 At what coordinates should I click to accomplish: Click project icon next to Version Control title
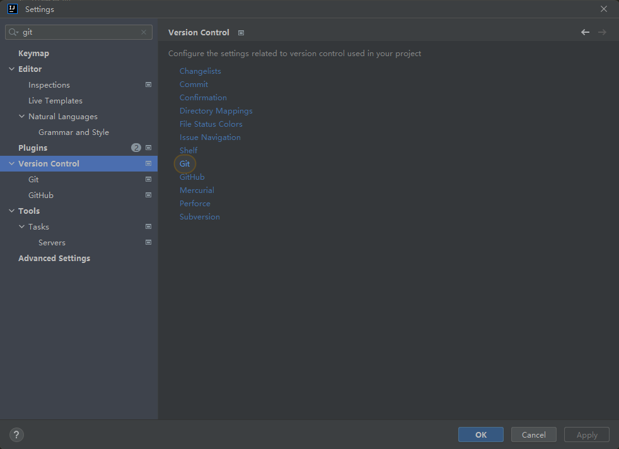[x=241, y=33]
